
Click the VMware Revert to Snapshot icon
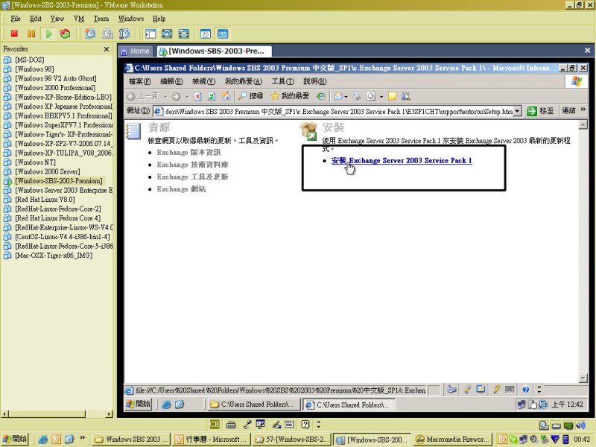pyautogui.click(x=107, y=34)
